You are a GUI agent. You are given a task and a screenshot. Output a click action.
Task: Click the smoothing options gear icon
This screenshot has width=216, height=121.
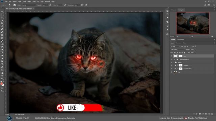click(x=82, y=5)
